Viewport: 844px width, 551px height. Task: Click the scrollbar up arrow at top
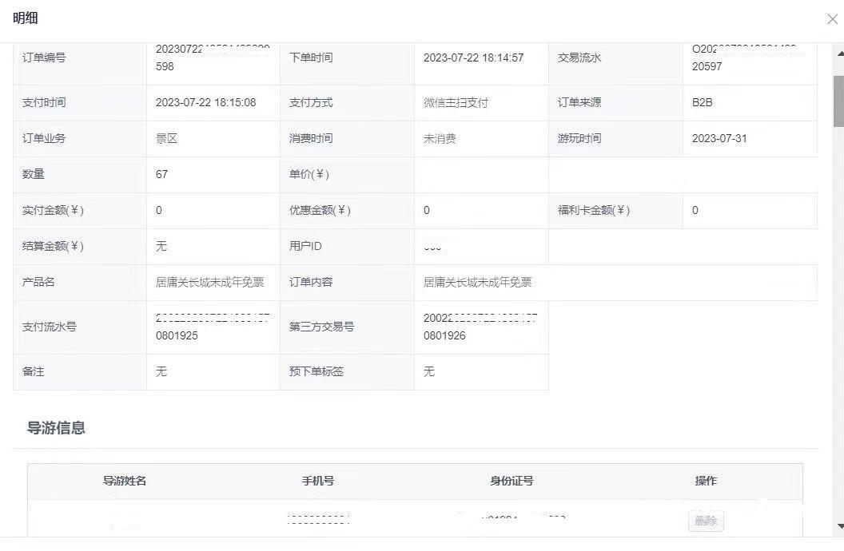838,50
